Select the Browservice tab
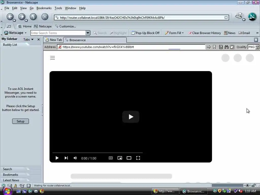260x195 pixels. (x=95, y=40)
